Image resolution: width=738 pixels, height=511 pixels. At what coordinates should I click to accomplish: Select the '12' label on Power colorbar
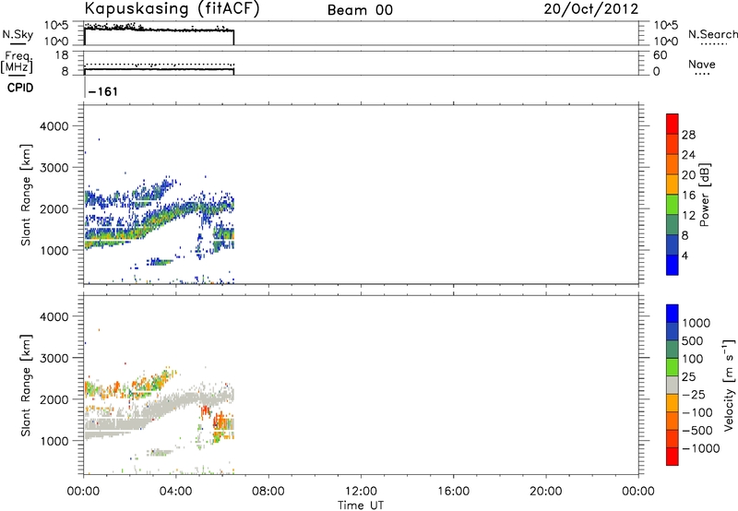coord(688,216)
